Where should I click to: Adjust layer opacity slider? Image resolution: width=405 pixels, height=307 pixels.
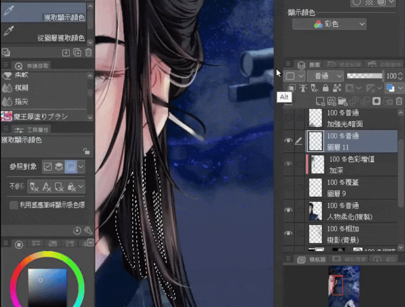tap(364, 76)
